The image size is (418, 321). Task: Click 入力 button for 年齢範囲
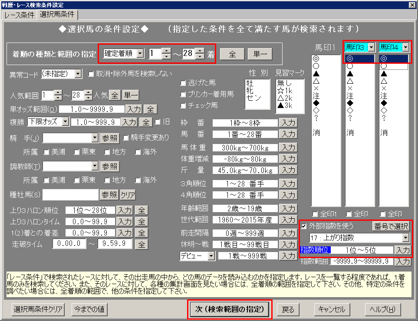pyautogui.click(x=288, y=209)
